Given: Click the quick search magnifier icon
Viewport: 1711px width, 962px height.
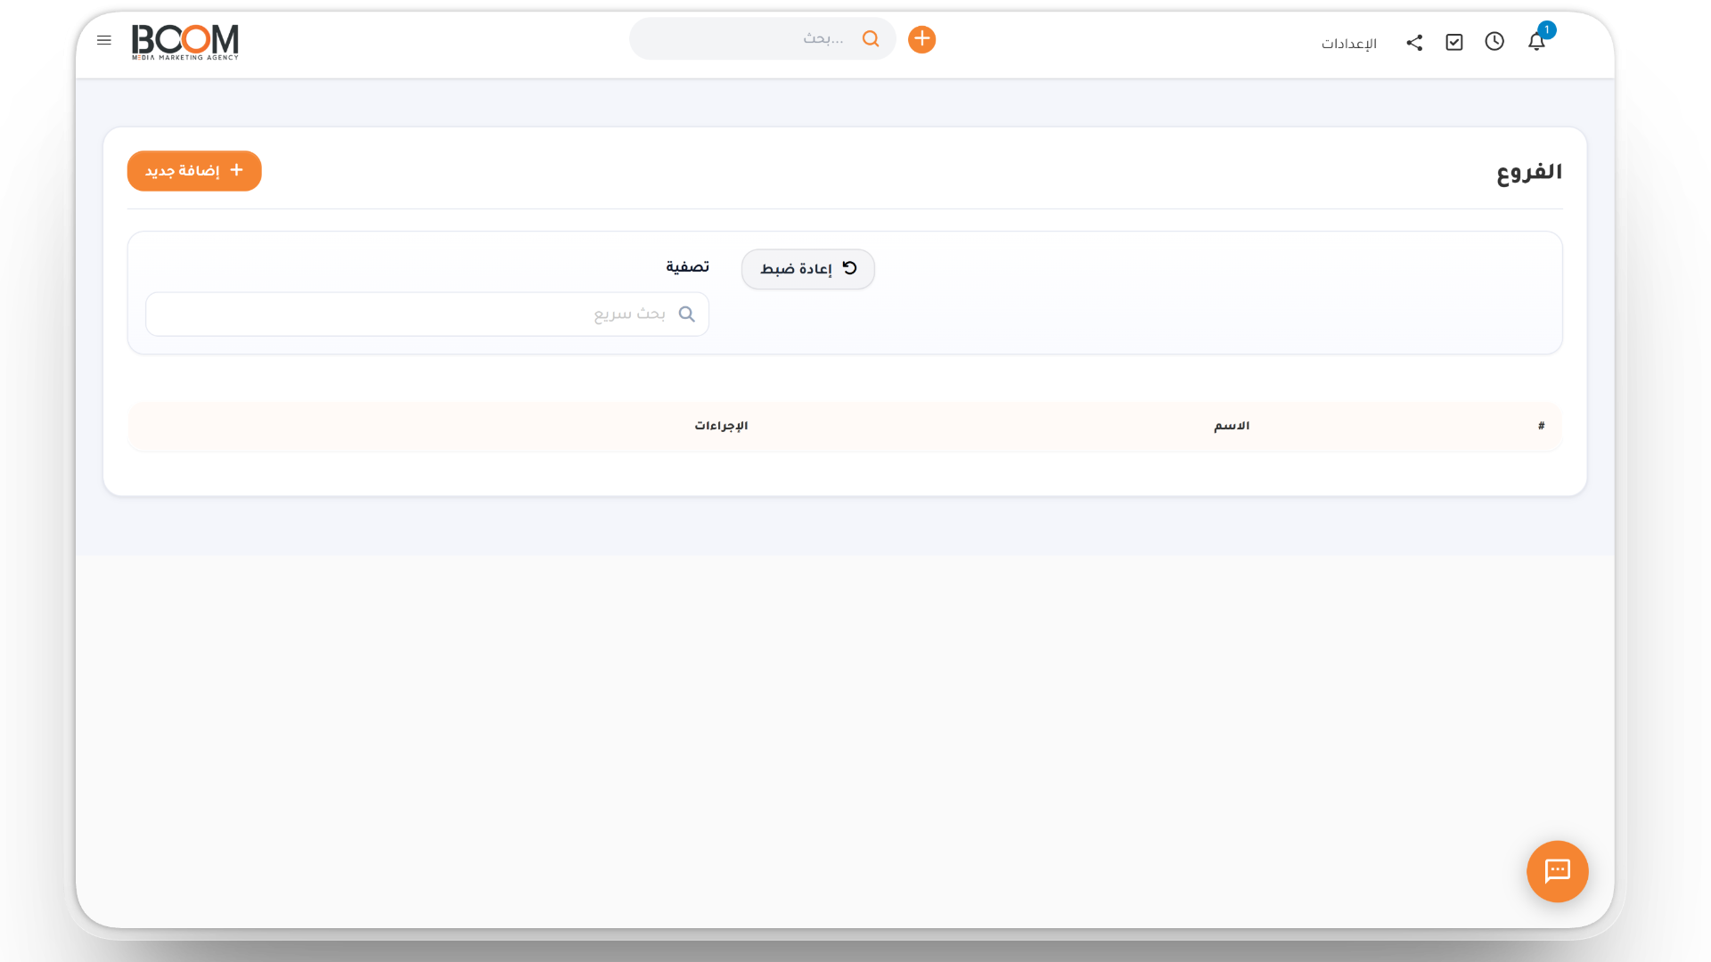Looking at the screenshot, I should coord(686,314).
